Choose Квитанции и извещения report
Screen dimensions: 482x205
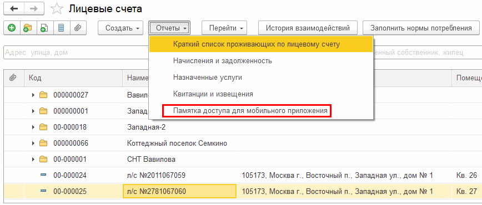261,94
